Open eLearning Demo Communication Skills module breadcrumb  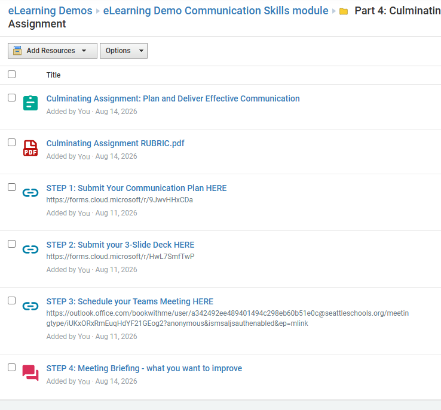tap(216, 11)
